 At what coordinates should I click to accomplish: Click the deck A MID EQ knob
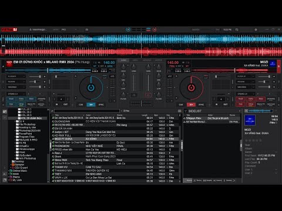tap(123, 76)
